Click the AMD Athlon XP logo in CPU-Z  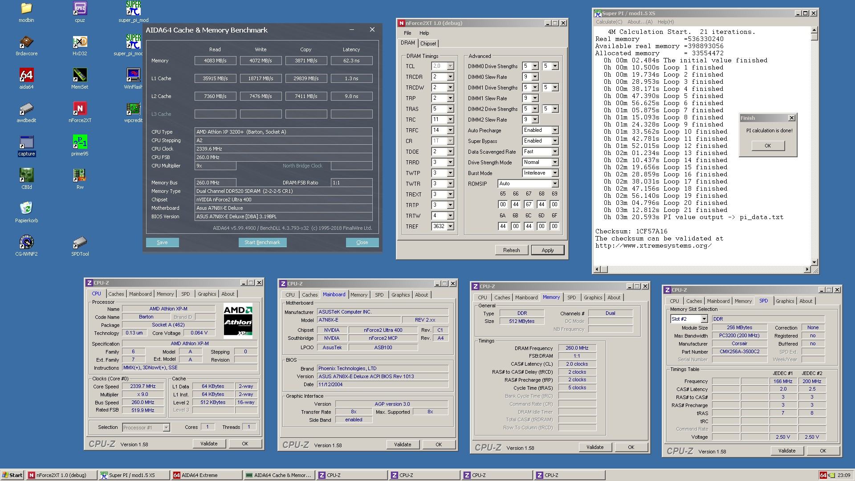tap(238, 320)
